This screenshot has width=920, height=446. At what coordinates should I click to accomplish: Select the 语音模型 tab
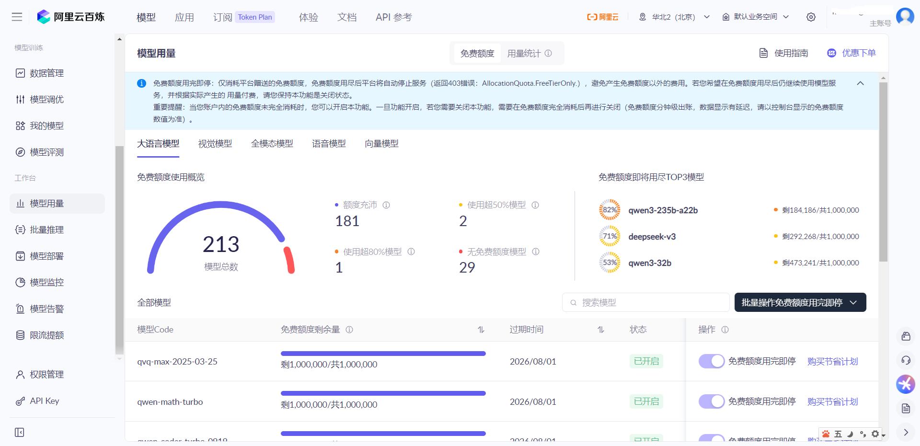point(329,144)
